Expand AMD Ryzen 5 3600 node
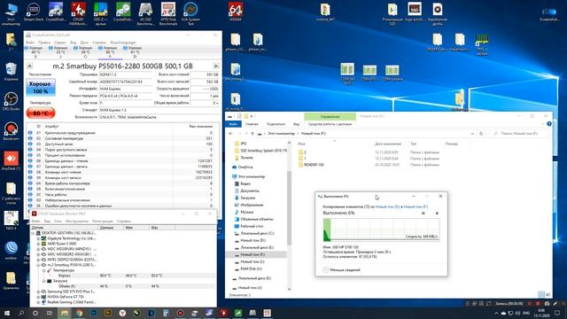567x319 pixels. pos(38,244)
